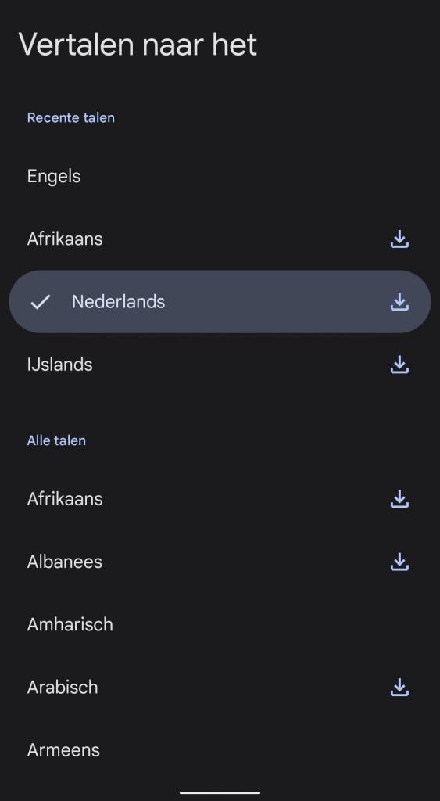Select Armeens from all languages
This screenshot has height=801, width=440.
point(220,750)
